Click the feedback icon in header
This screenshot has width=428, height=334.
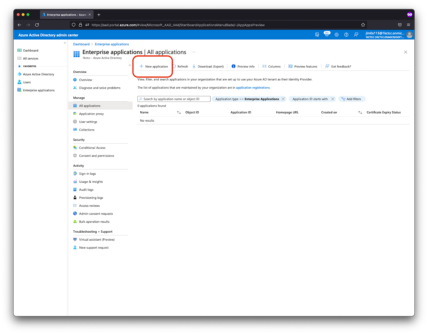click(356, 35)
